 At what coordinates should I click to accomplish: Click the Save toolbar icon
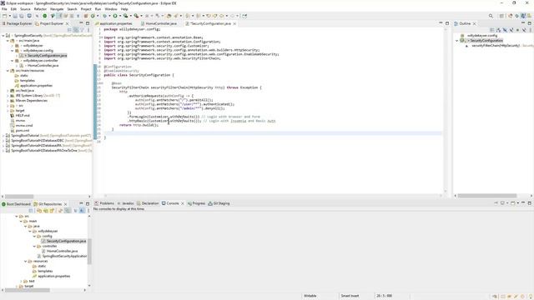[15, 16]
